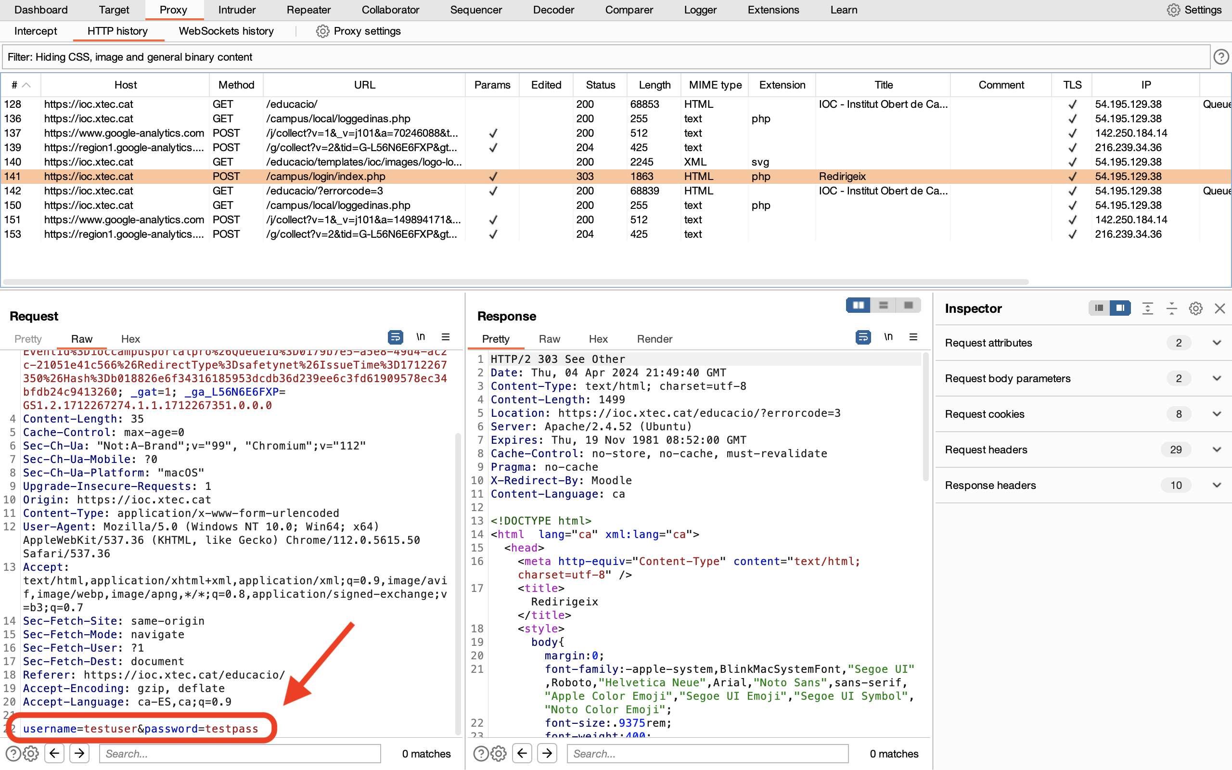Open the Dashboard tab
Viewport: 1232px width, 770px height.
(x=41, y=10)
